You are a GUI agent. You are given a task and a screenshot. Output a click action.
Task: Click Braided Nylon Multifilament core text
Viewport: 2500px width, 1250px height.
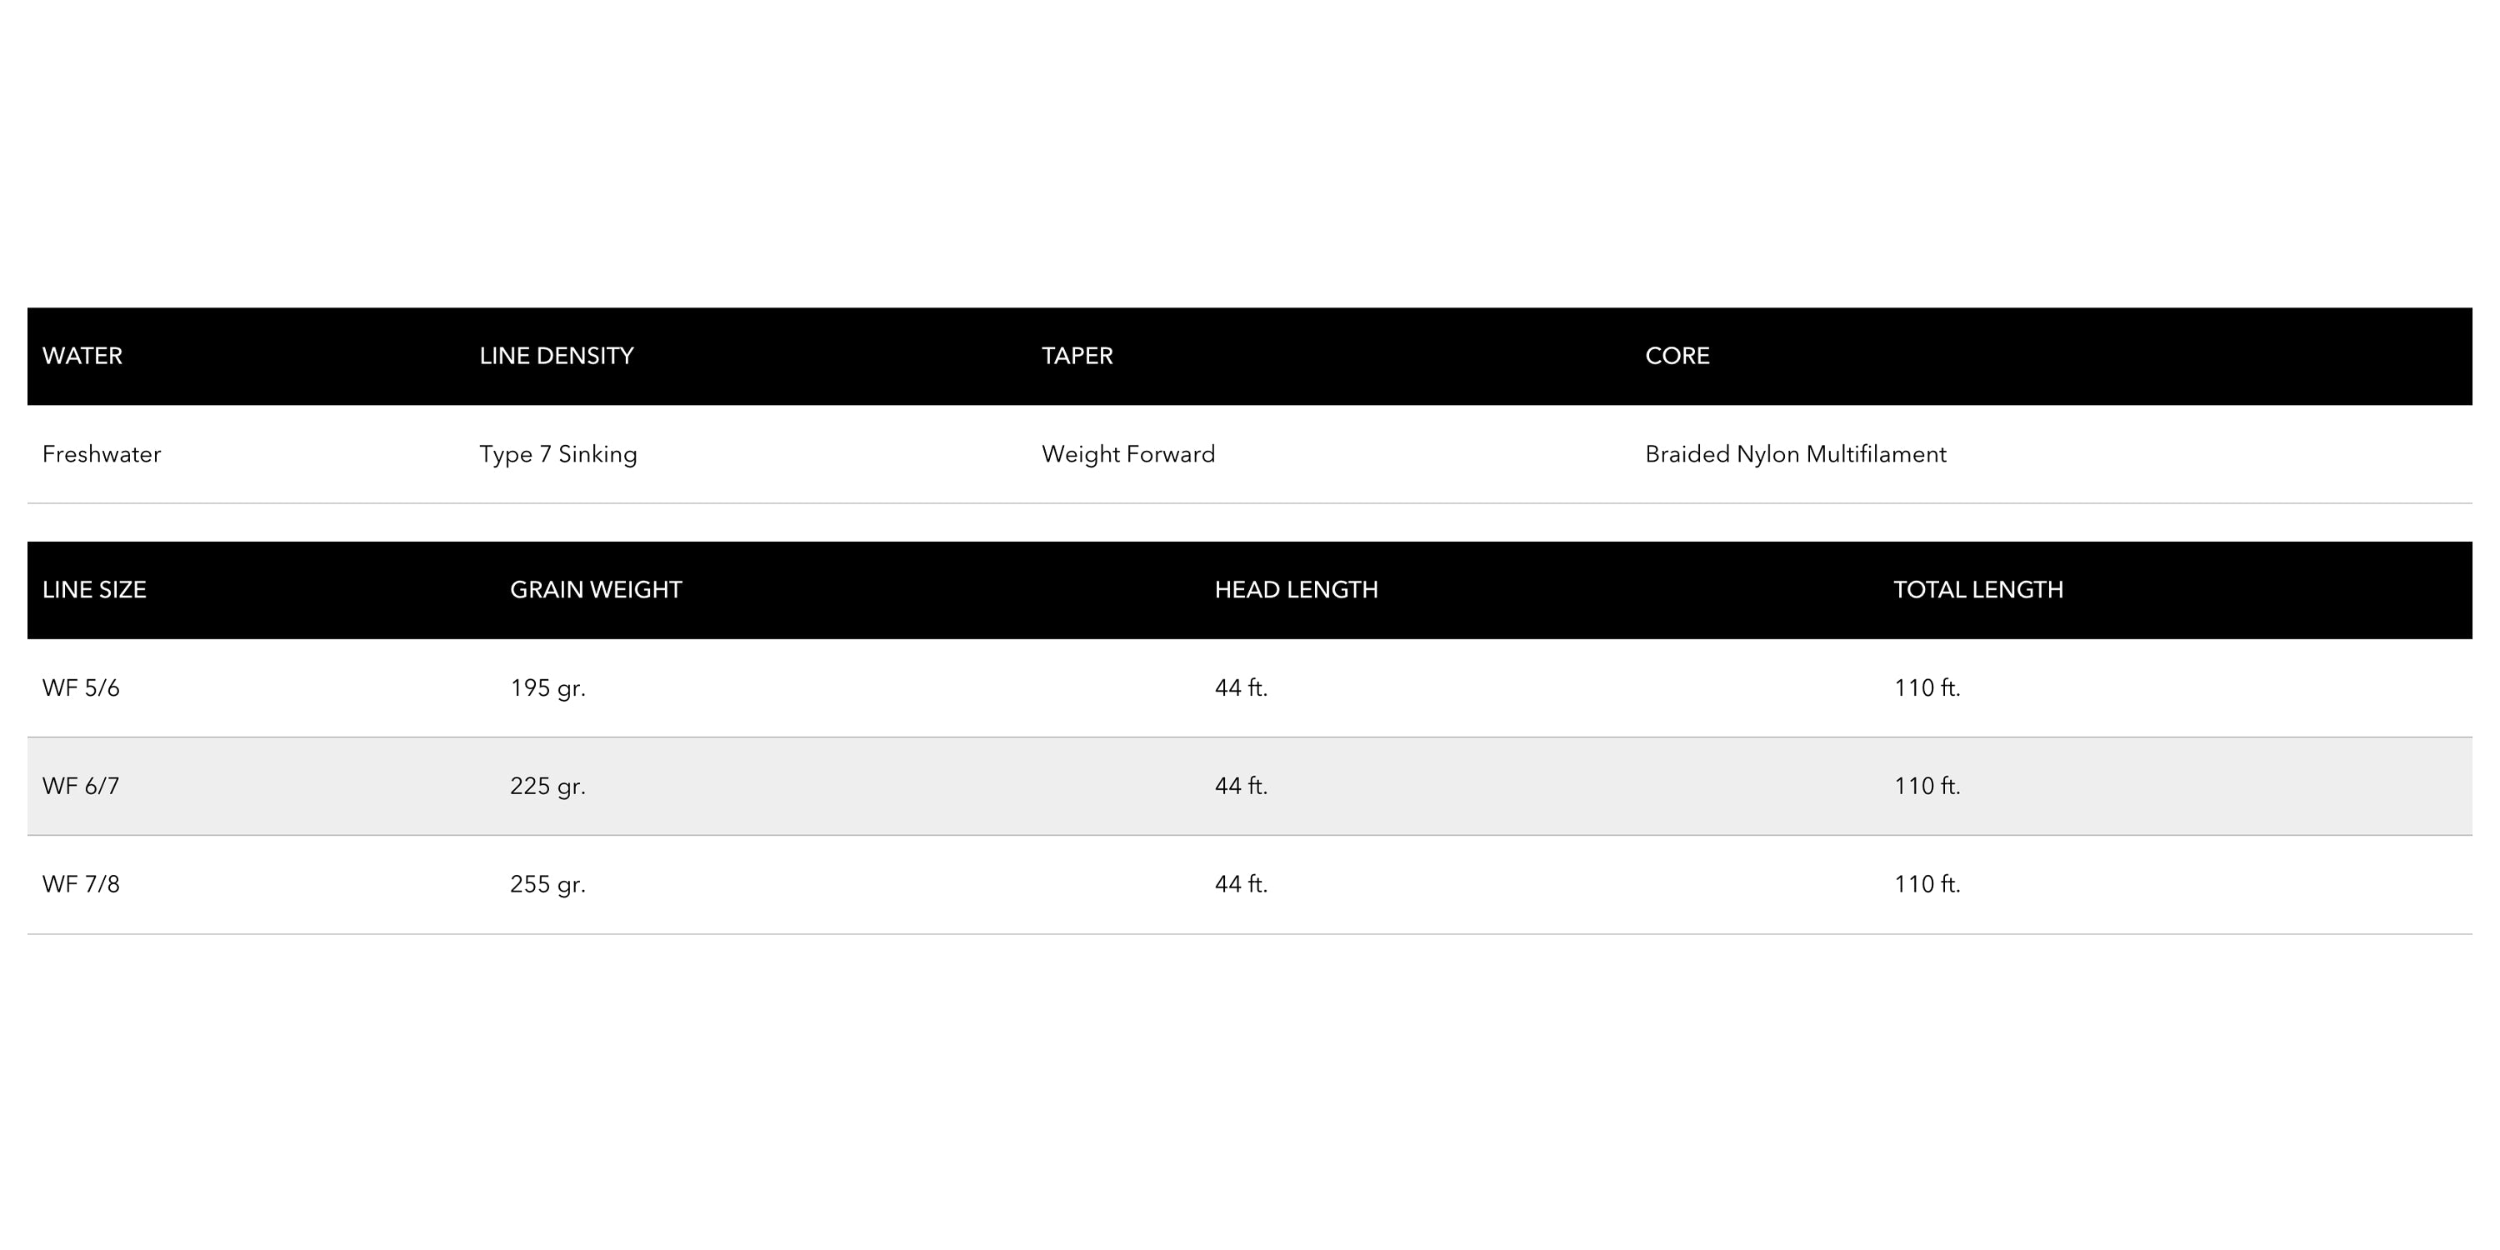tap(1796, 454)
